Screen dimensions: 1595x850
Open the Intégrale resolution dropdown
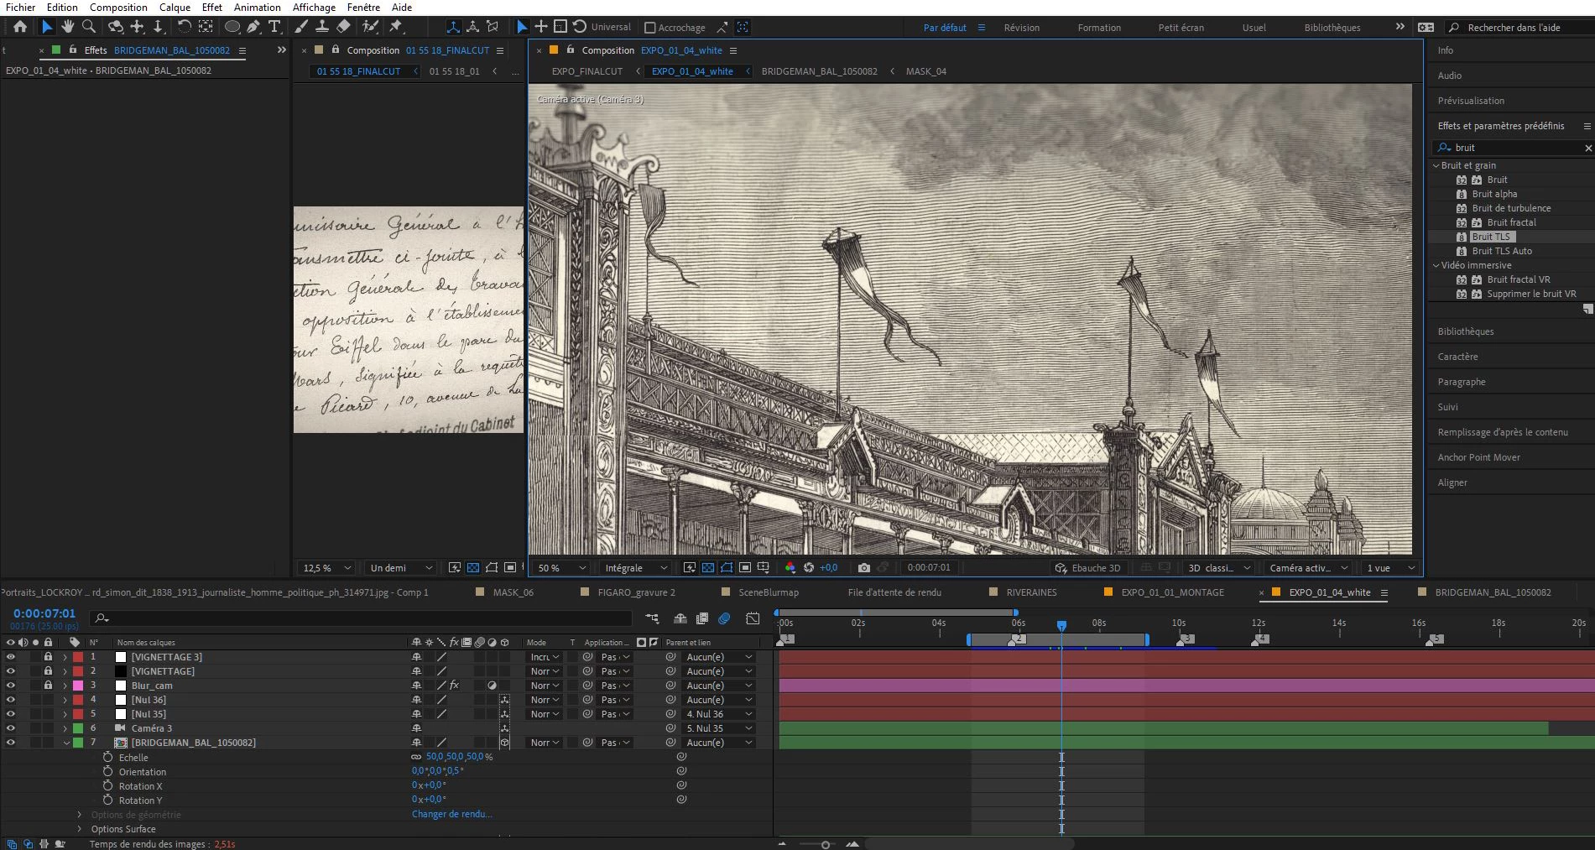point(636,568)
